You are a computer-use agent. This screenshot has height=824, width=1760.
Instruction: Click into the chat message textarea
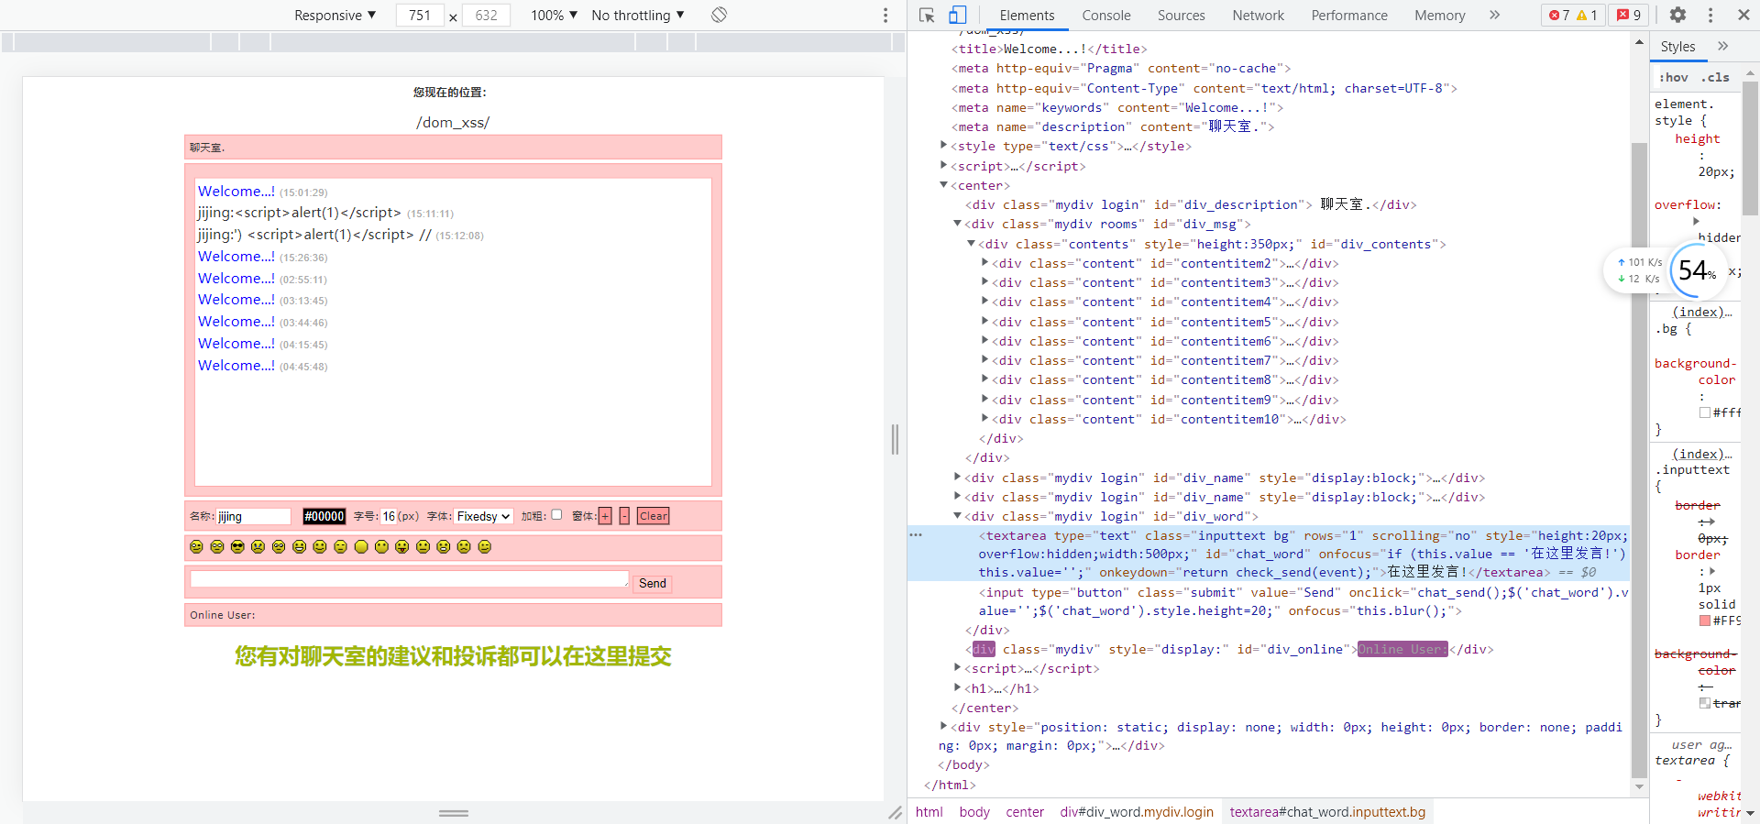[x=410, y=579]
